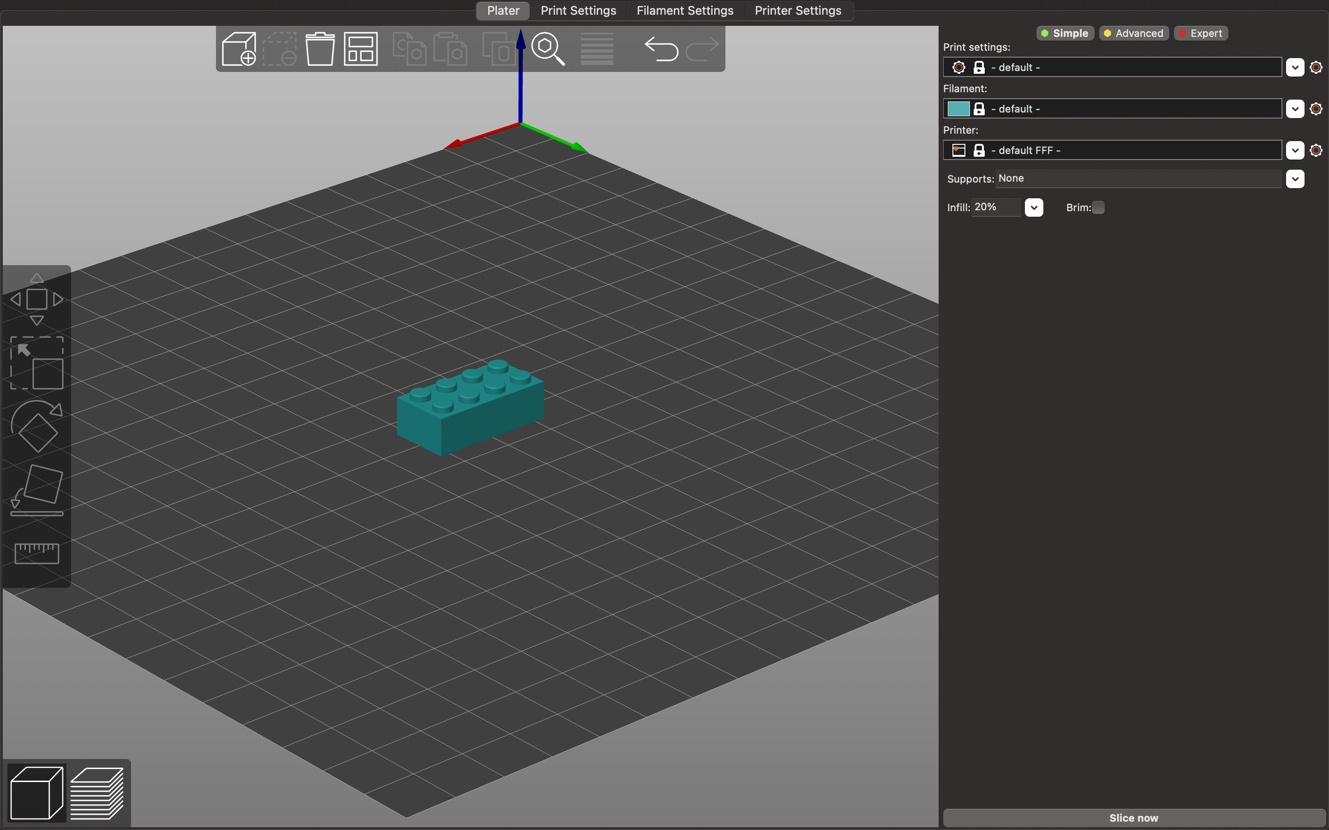Click the Add object cube icon
1329x830 pixels.
coord(239,49)
